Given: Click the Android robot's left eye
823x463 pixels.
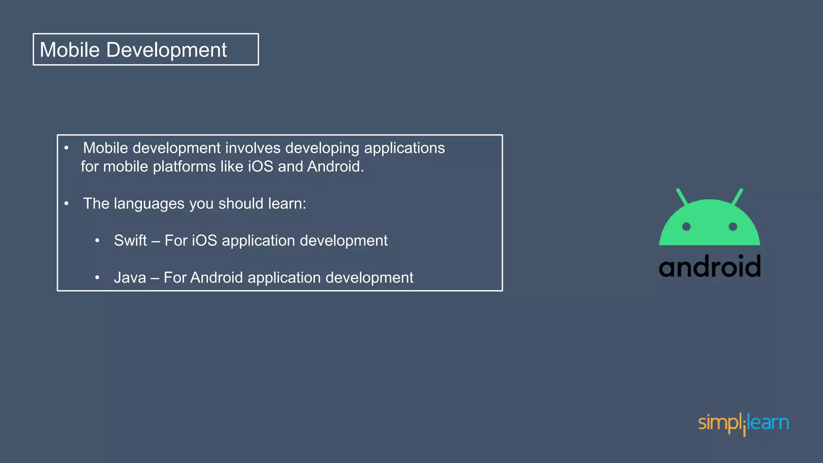Looking at the screenshot, I should 686,227.
